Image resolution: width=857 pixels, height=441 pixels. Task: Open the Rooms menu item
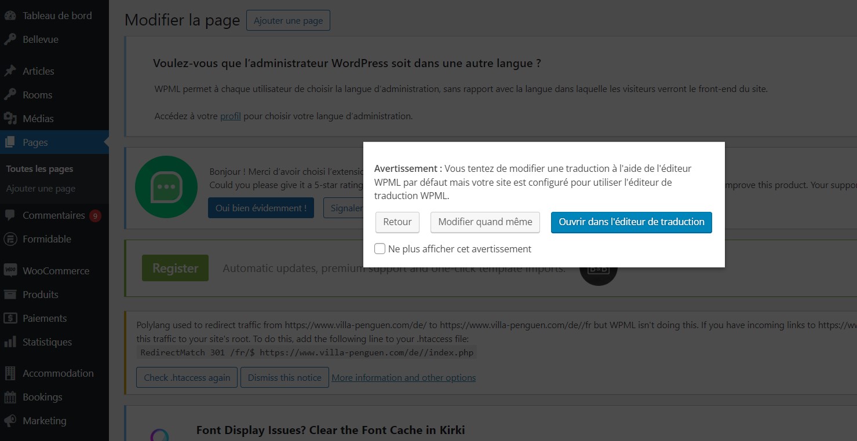point(37,95)
